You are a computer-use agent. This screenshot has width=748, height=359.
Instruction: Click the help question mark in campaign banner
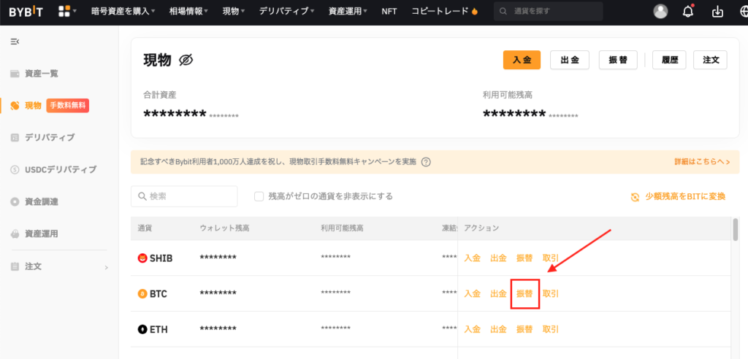pyautogui.click(x=426, y=162)
